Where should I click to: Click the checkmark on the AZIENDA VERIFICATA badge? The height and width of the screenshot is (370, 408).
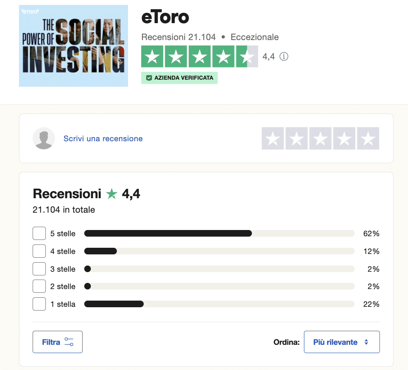(x=149, y=78)
